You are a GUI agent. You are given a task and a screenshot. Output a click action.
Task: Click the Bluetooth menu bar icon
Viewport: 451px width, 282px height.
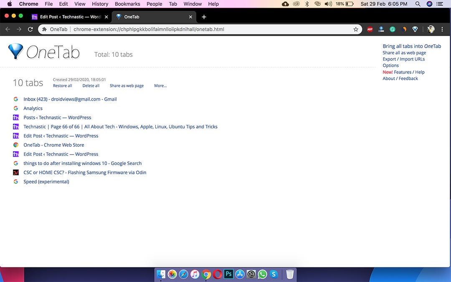(307, 4)
